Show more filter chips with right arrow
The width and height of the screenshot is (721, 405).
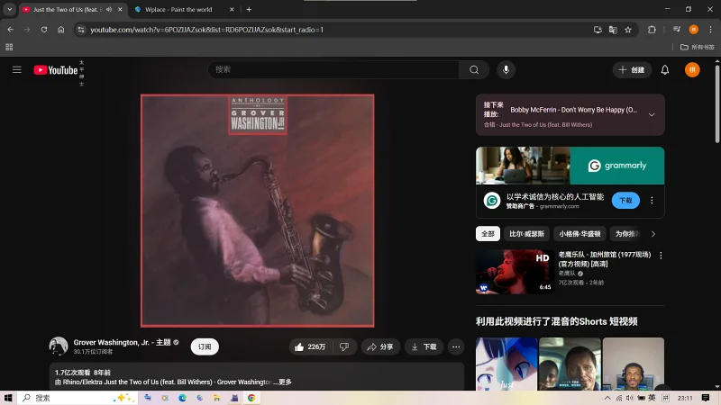point(653,234)
